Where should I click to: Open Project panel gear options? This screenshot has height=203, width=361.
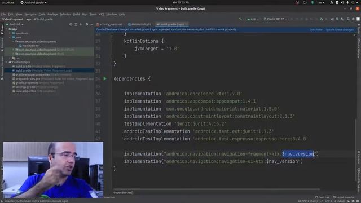[87, 24]
